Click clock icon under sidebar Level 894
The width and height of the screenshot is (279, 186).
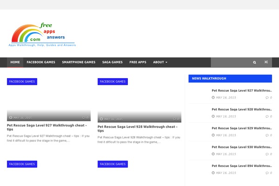213,173
